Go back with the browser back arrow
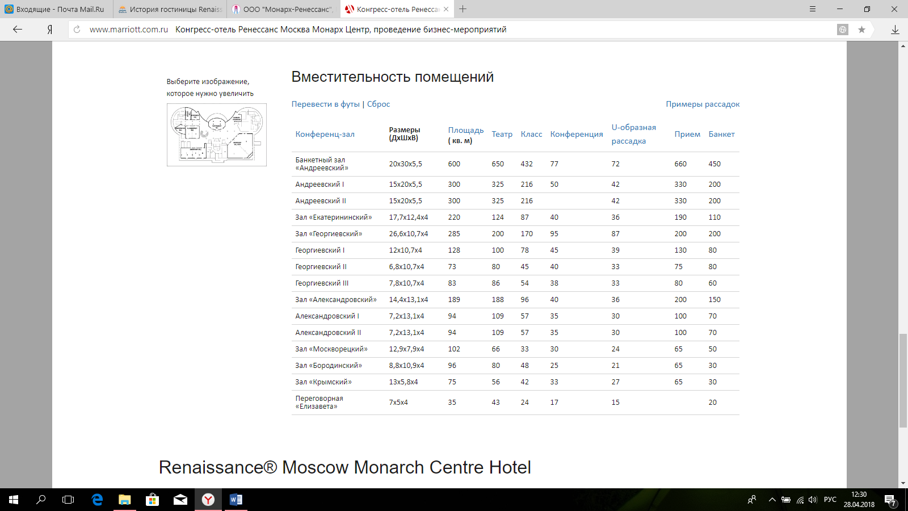Image resolution: width=908 pixels, height=511 pixels. point(18,30)
